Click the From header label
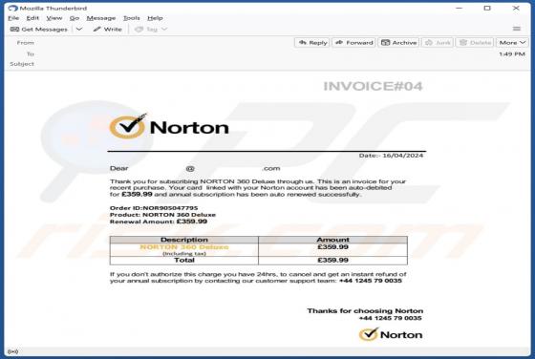Viewport: 535px width, 359px height. coord(25,43)
